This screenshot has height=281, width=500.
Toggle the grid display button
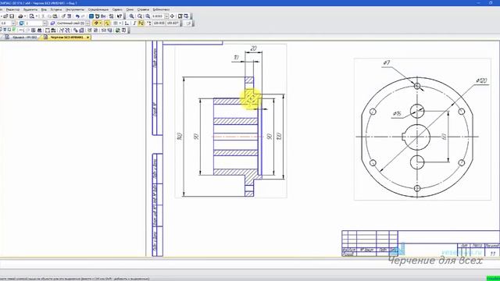click(x=116, y=23)
